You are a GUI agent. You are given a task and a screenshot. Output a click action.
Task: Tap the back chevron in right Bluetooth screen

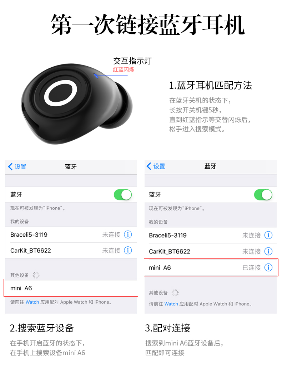(149, 166)
